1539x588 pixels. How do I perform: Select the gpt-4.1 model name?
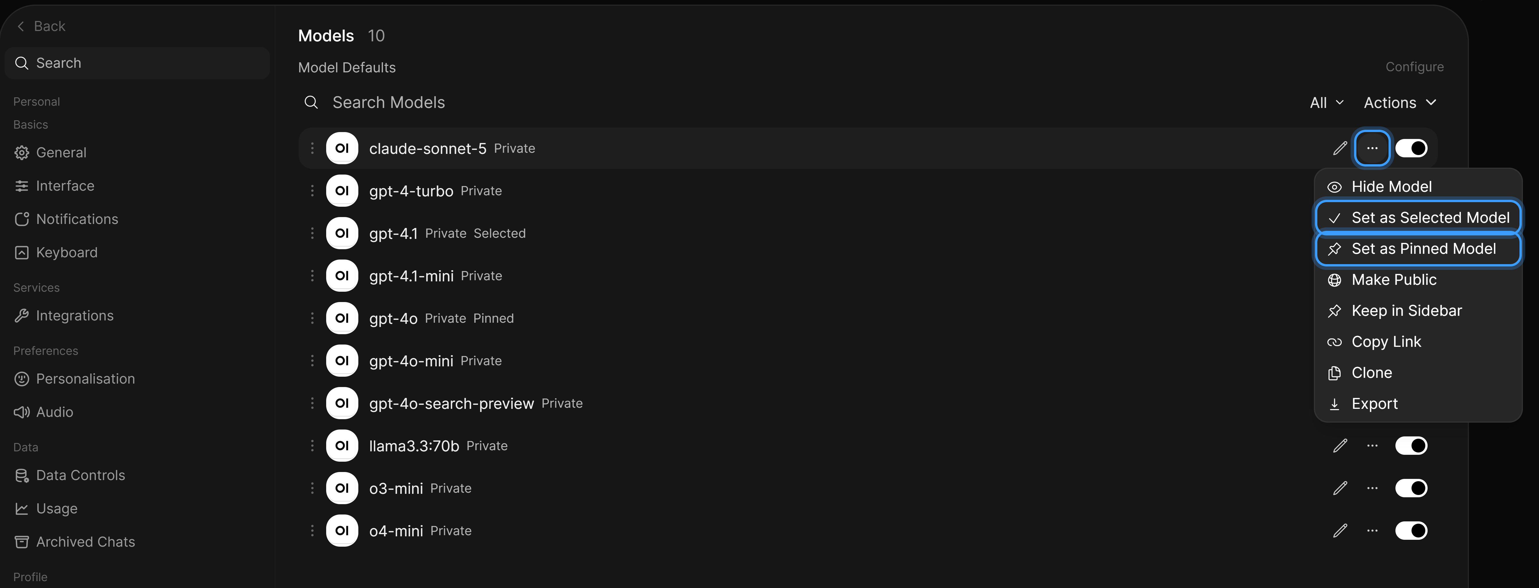point(393,234)
